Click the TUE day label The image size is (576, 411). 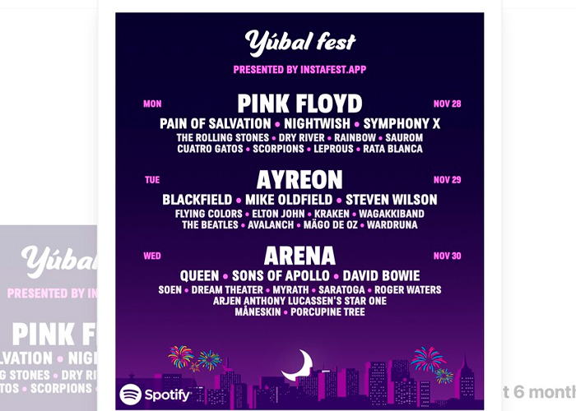click(152, 180)
